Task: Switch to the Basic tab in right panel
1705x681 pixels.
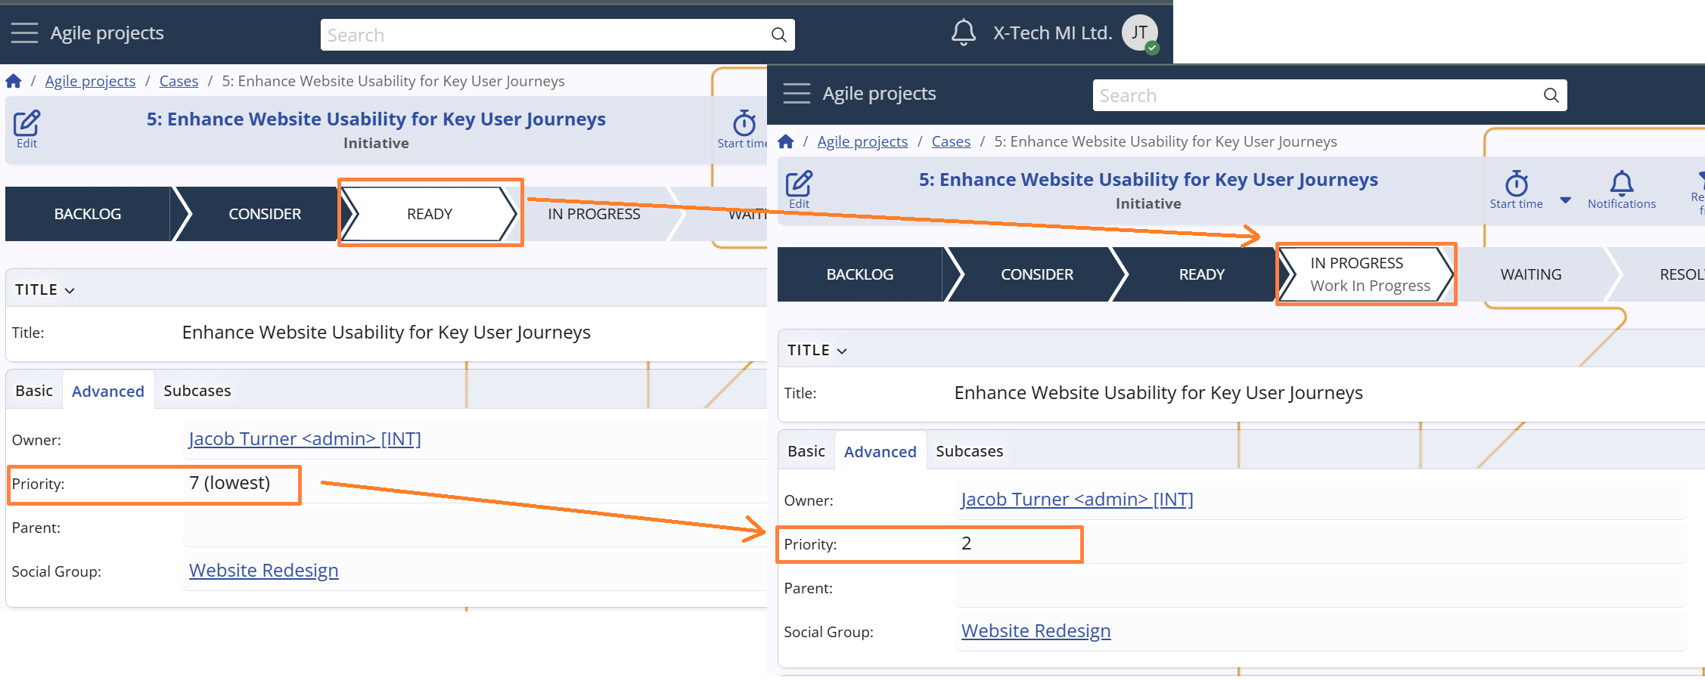Action: 806,451
